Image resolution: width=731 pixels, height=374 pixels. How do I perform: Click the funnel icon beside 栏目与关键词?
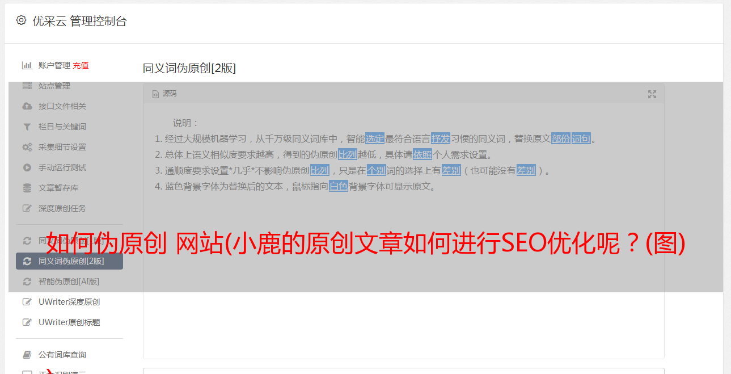pos(27,127)
